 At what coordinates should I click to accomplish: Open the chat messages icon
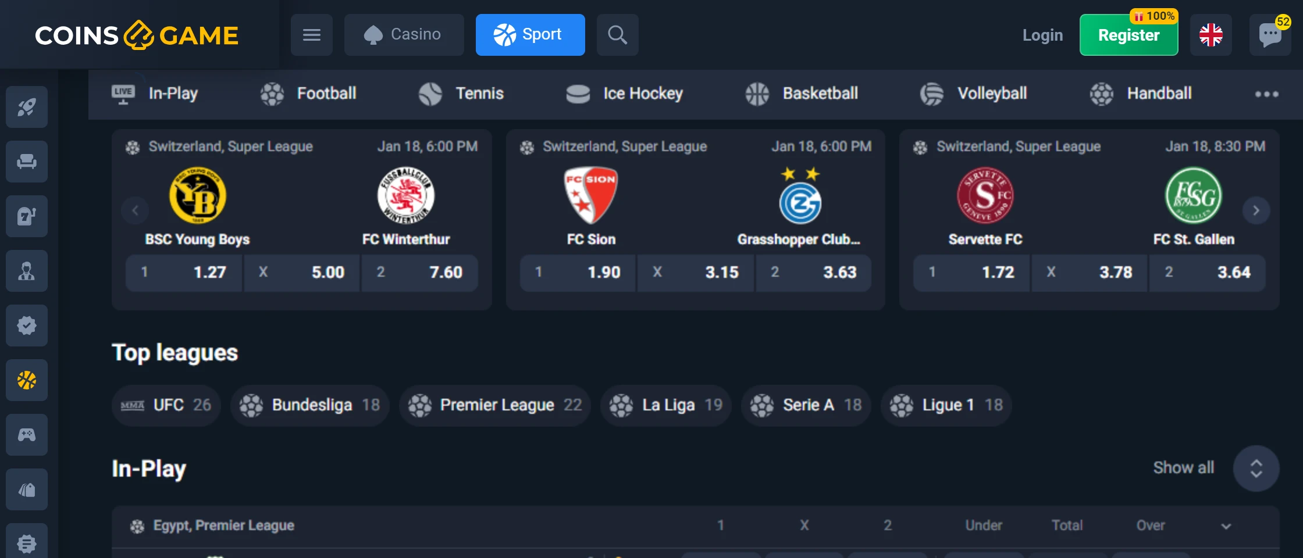(x=1270, y=35)
